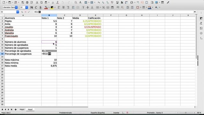Viewport: 204px width, 115px height.
Task: Select column B header
Action: 49,15
